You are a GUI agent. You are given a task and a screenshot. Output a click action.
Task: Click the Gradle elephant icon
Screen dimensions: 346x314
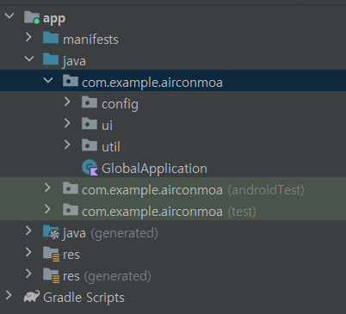click(32, 297)
